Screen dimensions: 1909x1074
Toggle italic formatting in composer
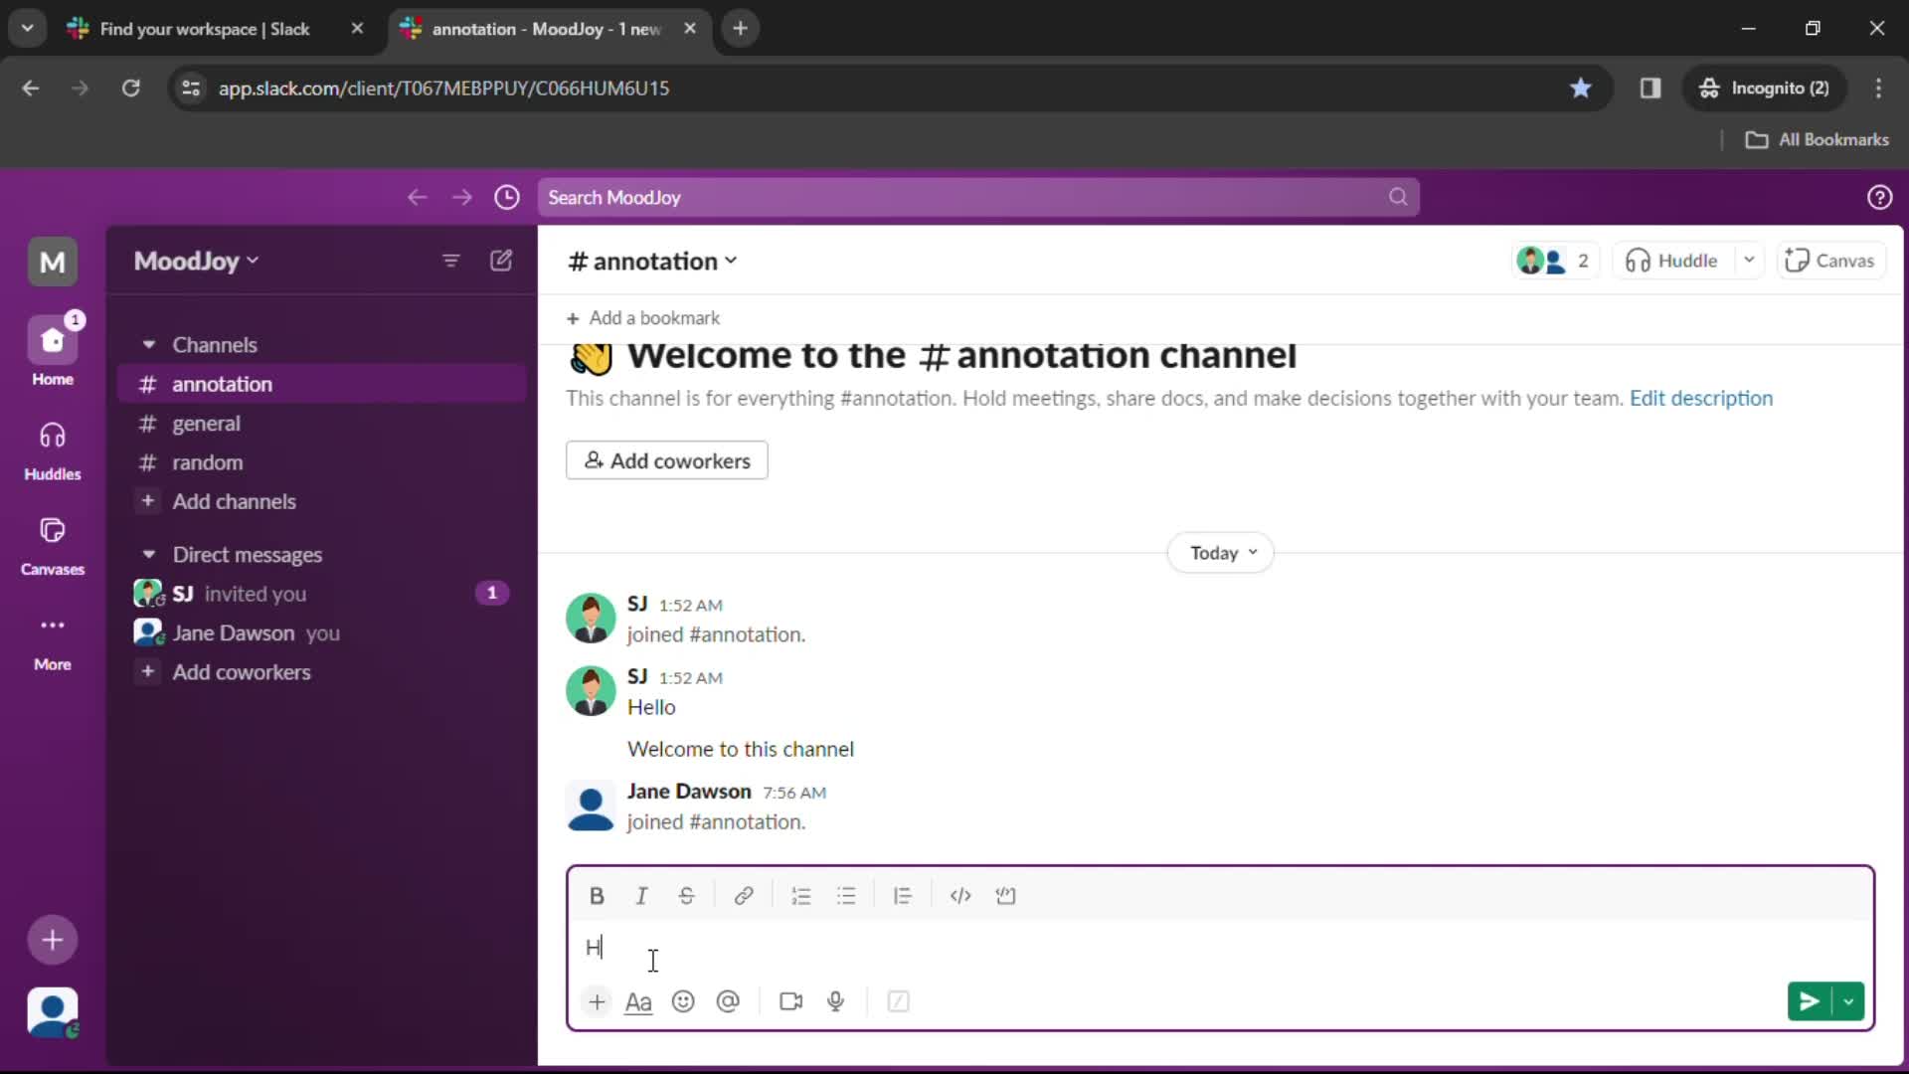641,896
